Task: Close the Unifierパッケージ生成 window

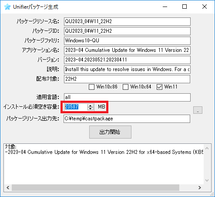Action: click(x=205, y=7)
